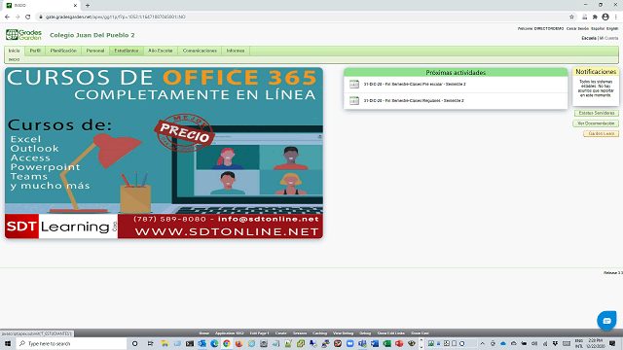Open File Explorer from the taskbar
623x350 pixels.
165,343
